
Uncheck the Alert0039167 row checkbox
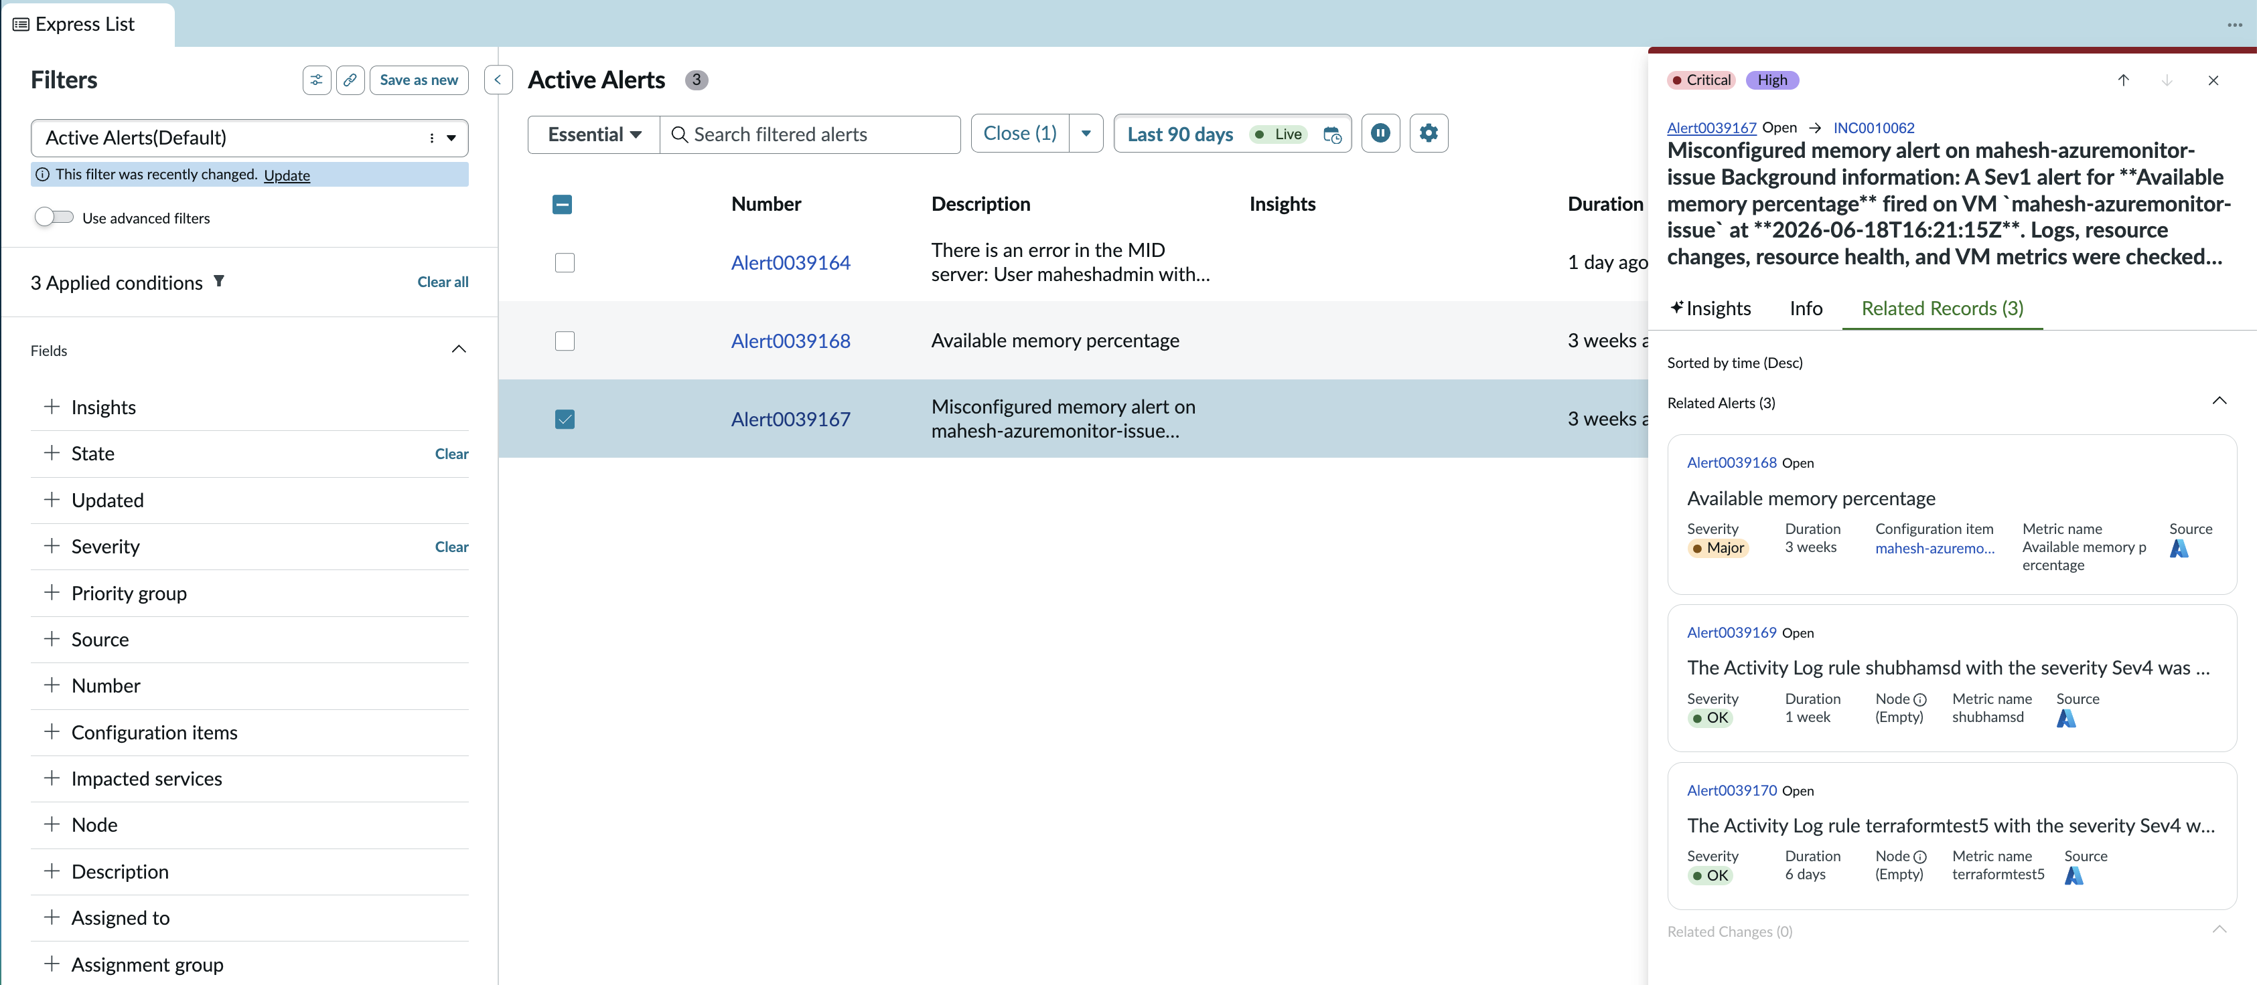click(x=565, y=420)
